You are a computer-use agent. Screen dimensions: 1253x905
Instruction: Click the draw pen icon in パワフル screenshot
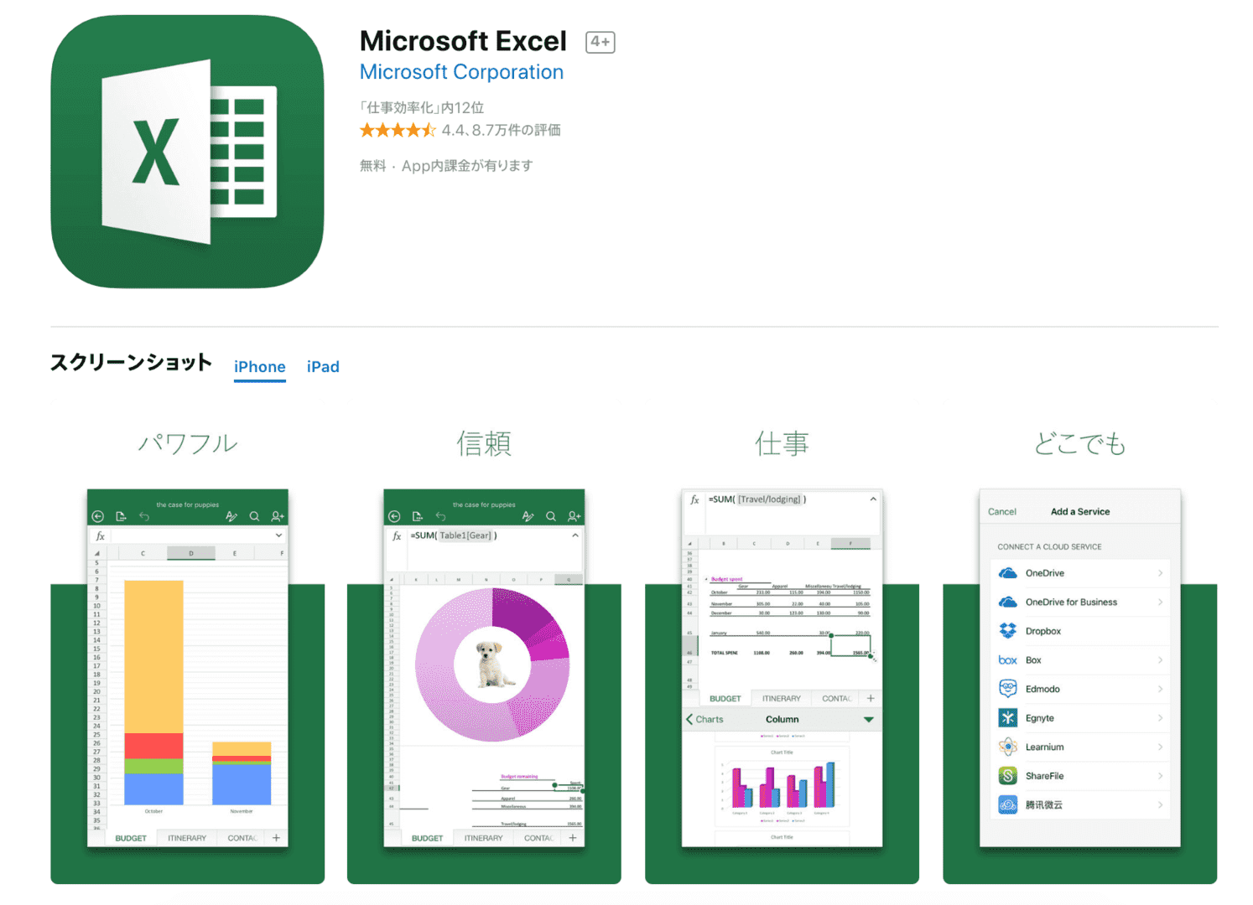click(231, 516)
